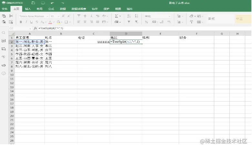The width and height of the screenshot is (252, 149).
Task: Open the Chat panel in left sidebar
Action: [x=4, y=49]
